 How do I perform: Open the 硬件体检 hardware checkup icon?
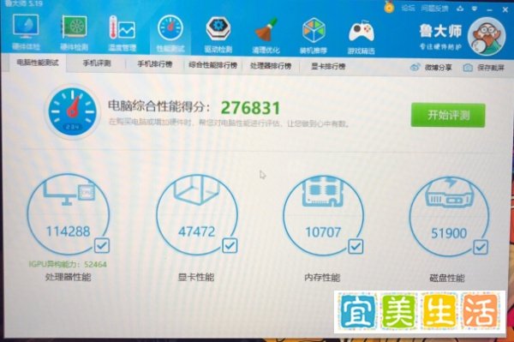click(26, 32)
